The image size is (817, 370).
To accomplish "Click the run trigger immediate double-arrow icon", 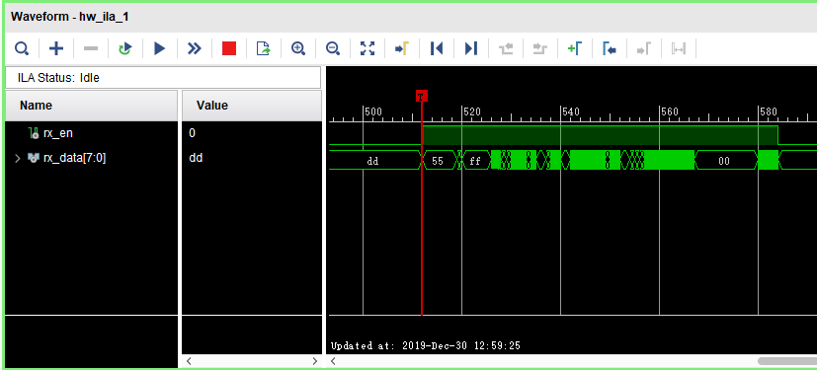I will coord(195,49).
